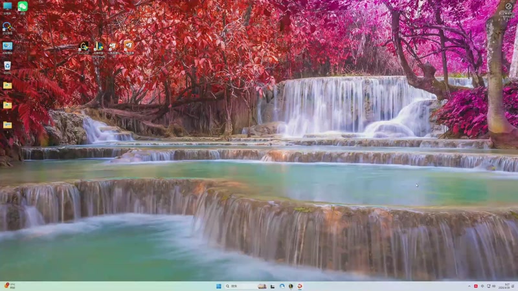This screenshot has width=518, height=291.
Task: Click the taskbar search box
Action: pyautogui.click(x=245, y=286)
